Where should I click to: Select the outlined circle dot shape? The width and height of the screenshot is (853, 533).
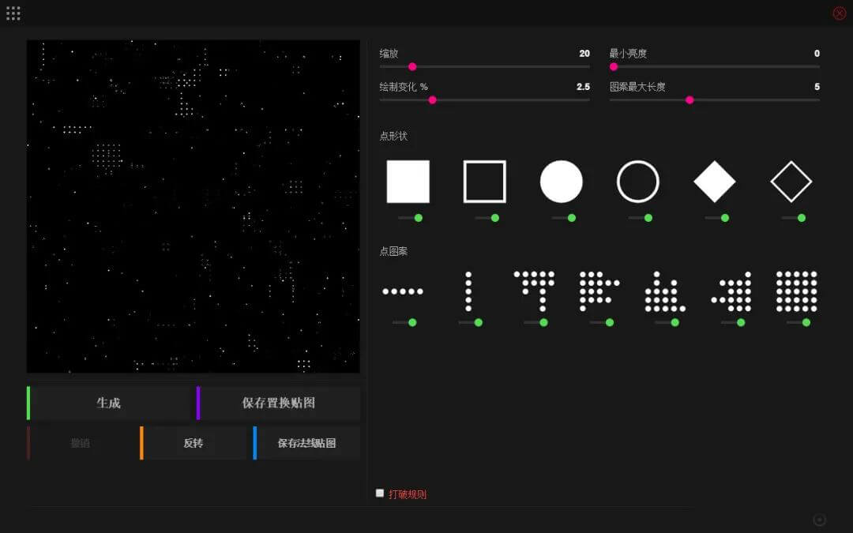637,182
